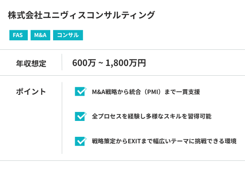Click the vertical divider next to ポイント
245x171 pixels.
click(x=62, y=118)
